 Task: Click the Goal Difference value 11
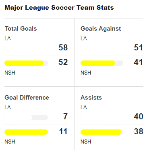63,131
